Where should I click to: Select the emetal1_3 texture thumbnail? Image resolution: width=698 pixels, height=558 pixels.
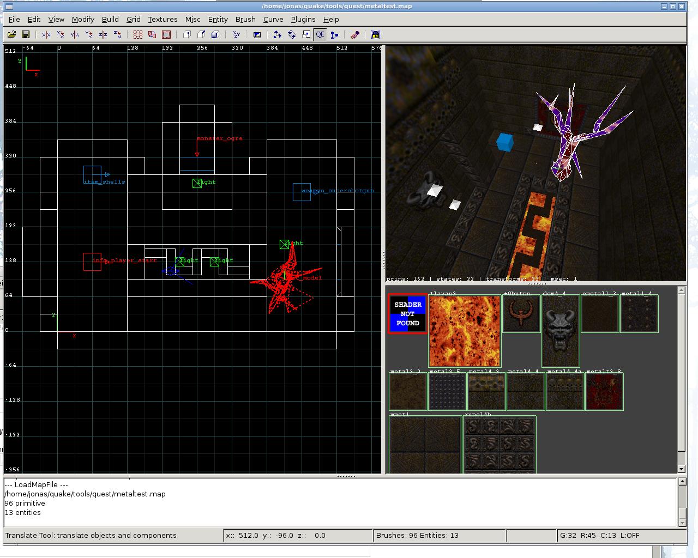(600, 314)
